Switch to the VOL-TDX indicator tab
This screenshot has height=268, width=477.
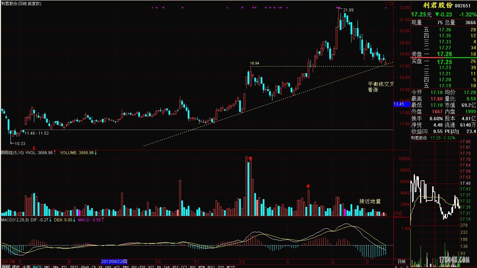[138, 267]
